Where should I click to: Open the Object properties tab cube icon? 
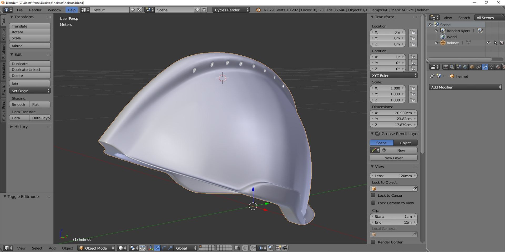[x=472, y=67]
